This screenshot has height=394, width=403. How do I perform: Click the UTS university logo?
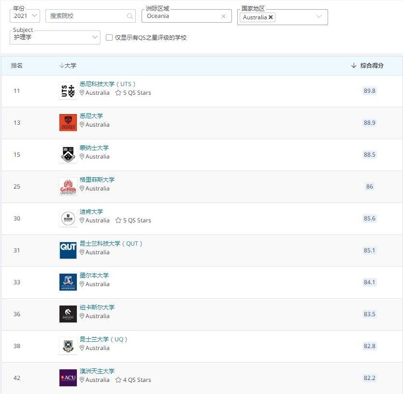coord(68,91)
